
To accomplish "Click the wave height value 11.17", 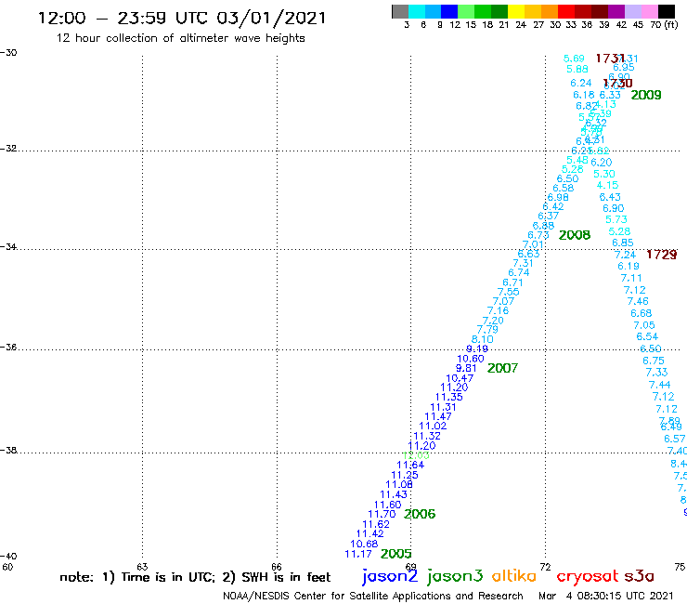I will [358, 554].
